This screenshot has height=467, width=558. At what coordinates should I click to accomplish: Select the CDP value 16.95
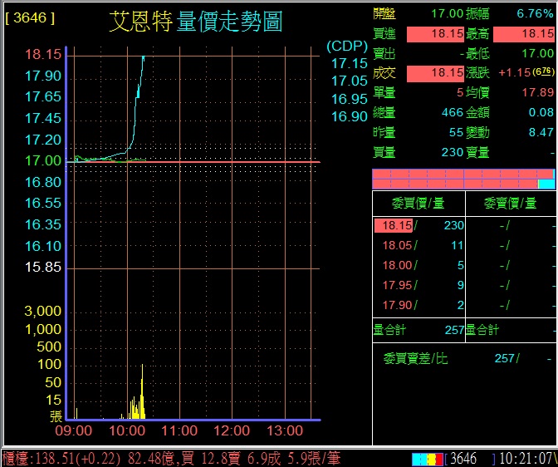349,99
